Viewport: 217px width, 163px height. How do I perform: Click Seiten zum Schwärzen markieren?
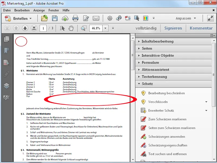click(x=172, y=128)
